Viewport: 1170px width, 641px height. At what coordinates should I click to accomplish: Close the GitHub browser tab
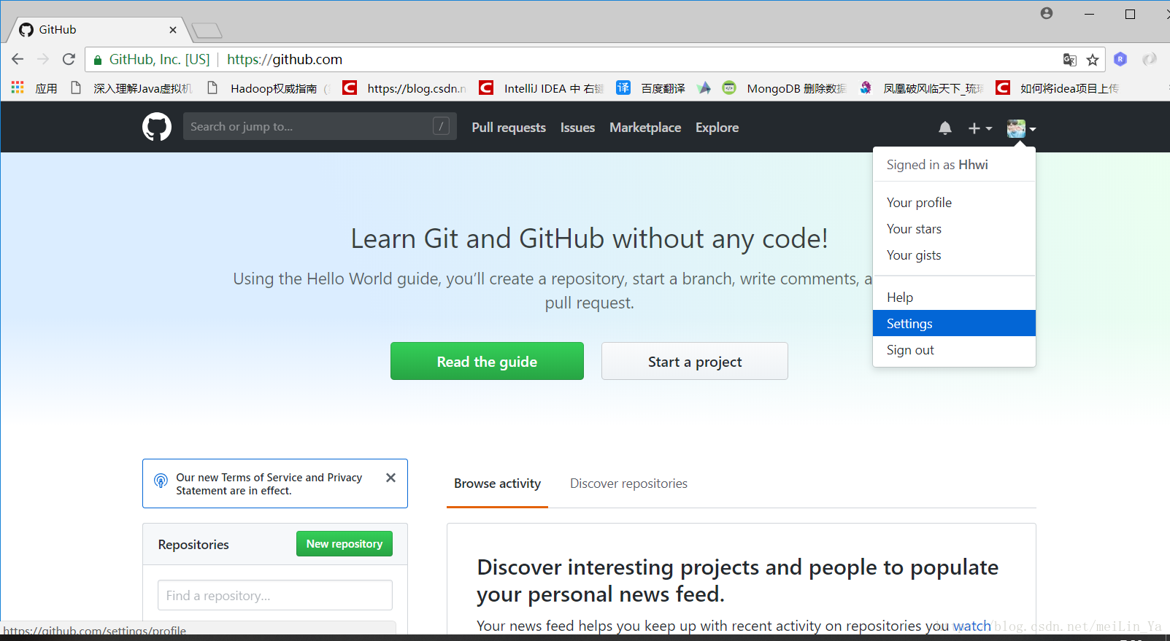(173, 30)
